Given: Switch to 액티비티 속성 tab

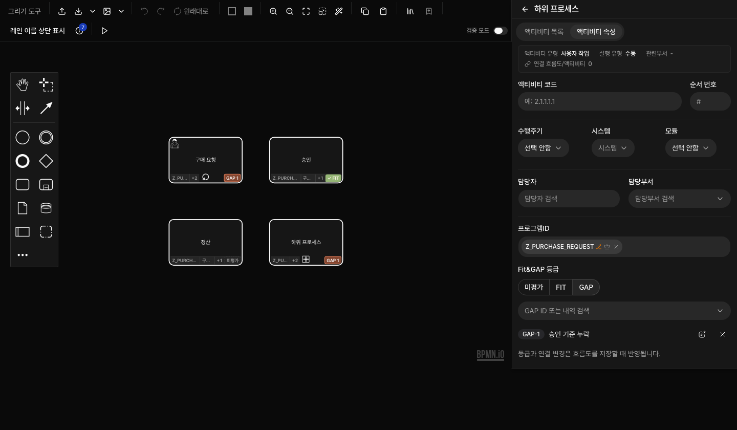Looking at the screenshot, I should (x=596, y=32).
